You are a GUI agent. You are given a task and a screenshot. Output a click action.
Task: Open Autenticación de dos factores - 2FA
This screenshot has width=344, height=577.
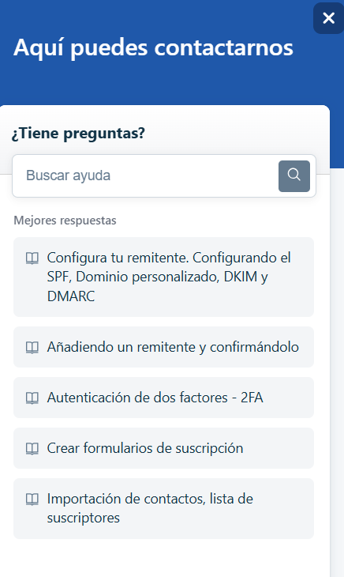click(x=164, y=398)
